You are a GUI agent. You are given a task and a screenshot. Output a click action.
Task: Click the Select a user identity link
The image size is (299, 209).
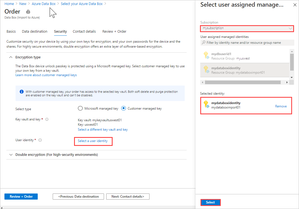click(x=93, y=141)
